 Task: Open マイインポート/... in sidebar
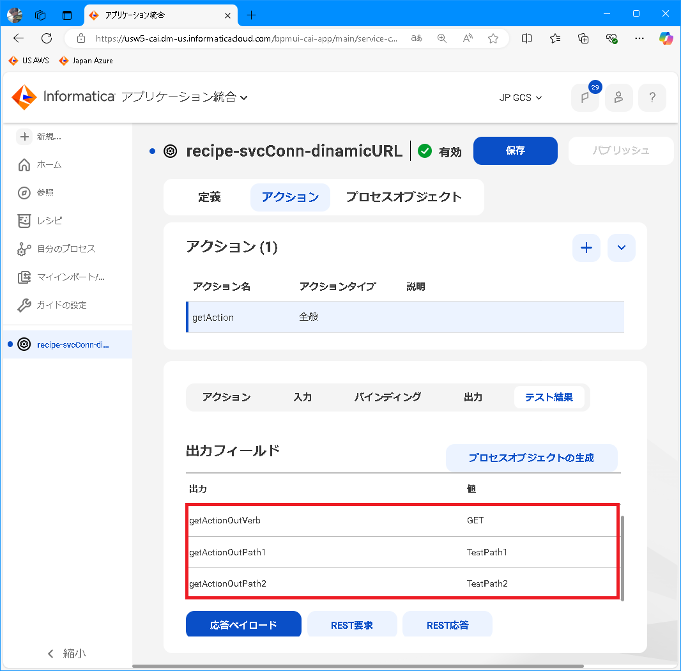point(61,277)
